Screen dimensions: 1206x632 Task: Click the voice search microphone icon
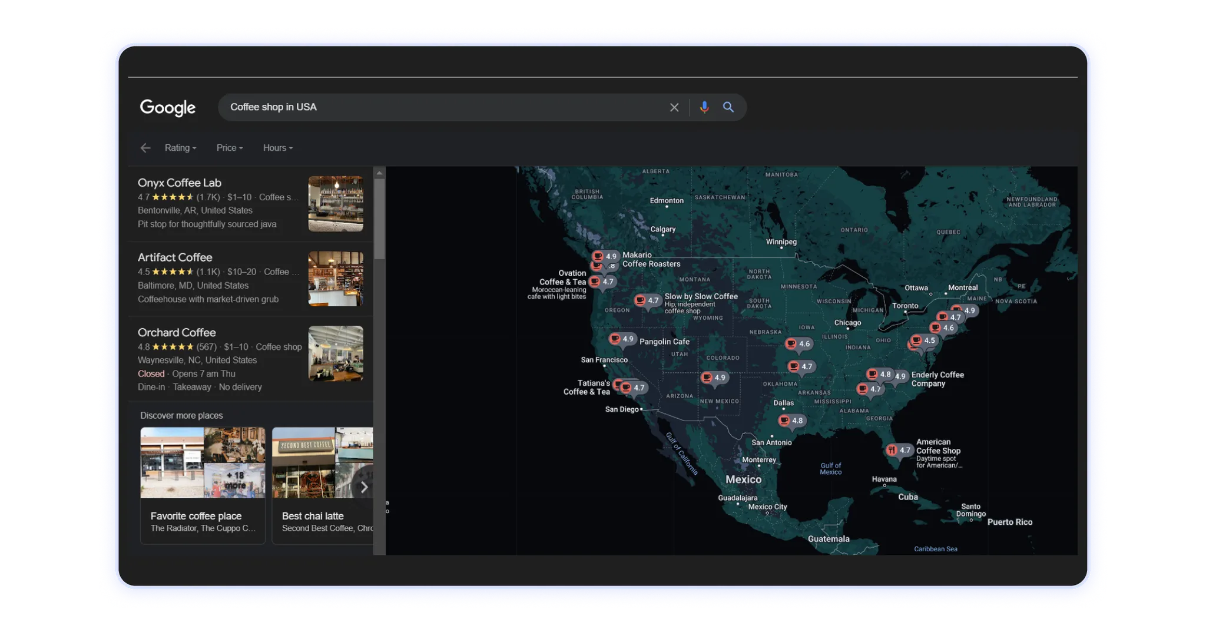pos(704,107)
